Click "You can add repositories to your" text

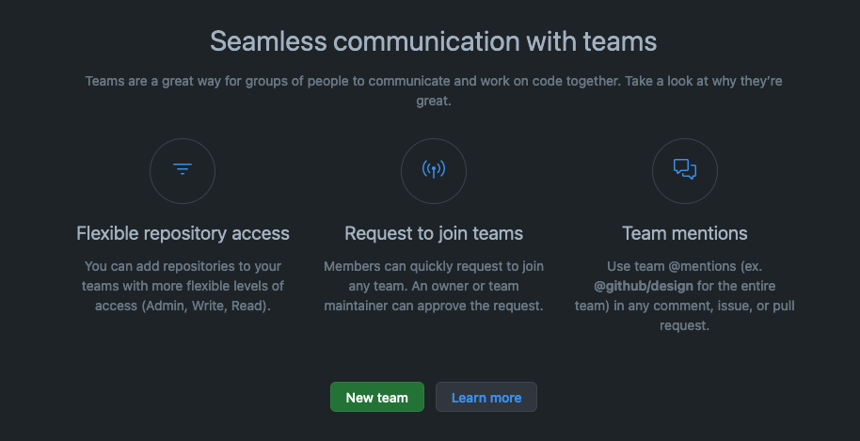tap(183, 266)
